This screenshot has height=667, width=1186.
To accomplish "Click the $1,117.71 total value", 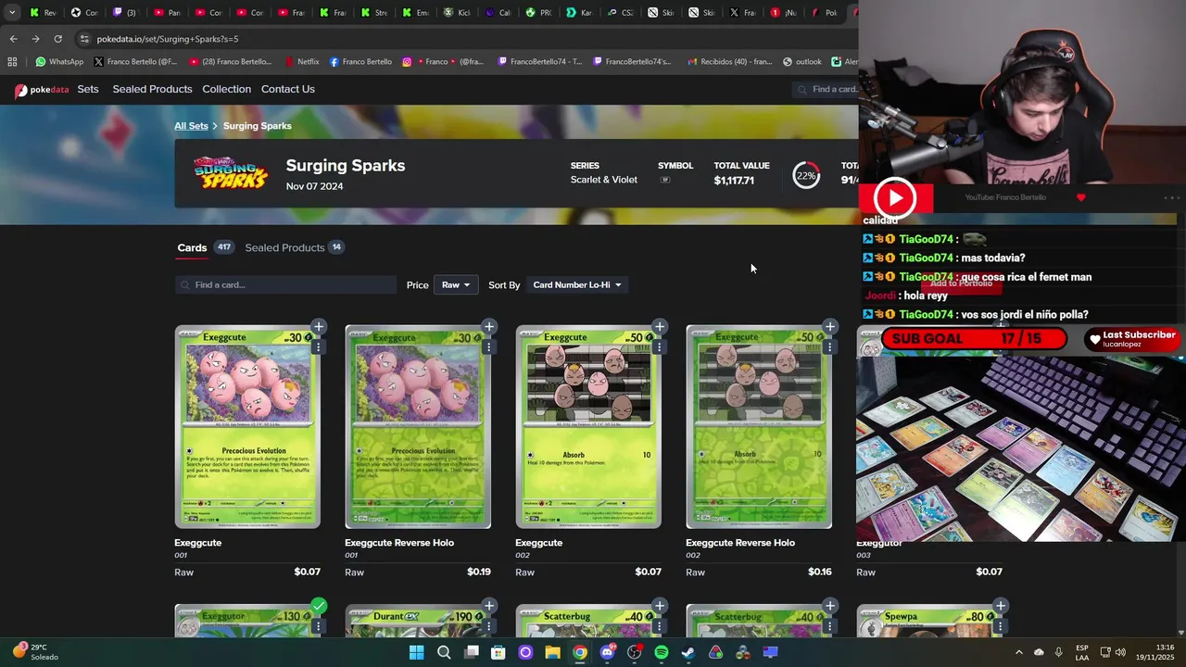I will coord(734,181).
